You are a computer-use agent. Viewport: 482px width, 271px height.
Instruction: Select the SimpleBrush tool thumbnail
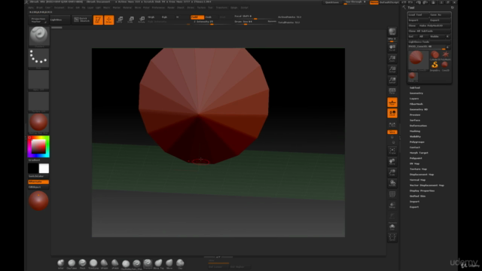click(435, 65)
